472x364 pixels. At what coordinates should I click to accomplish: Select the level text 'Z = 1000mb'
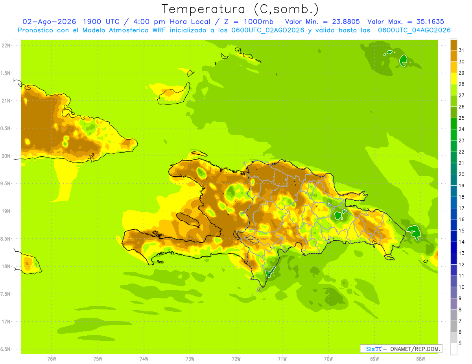pyautogui.click(x=248, y=22)
